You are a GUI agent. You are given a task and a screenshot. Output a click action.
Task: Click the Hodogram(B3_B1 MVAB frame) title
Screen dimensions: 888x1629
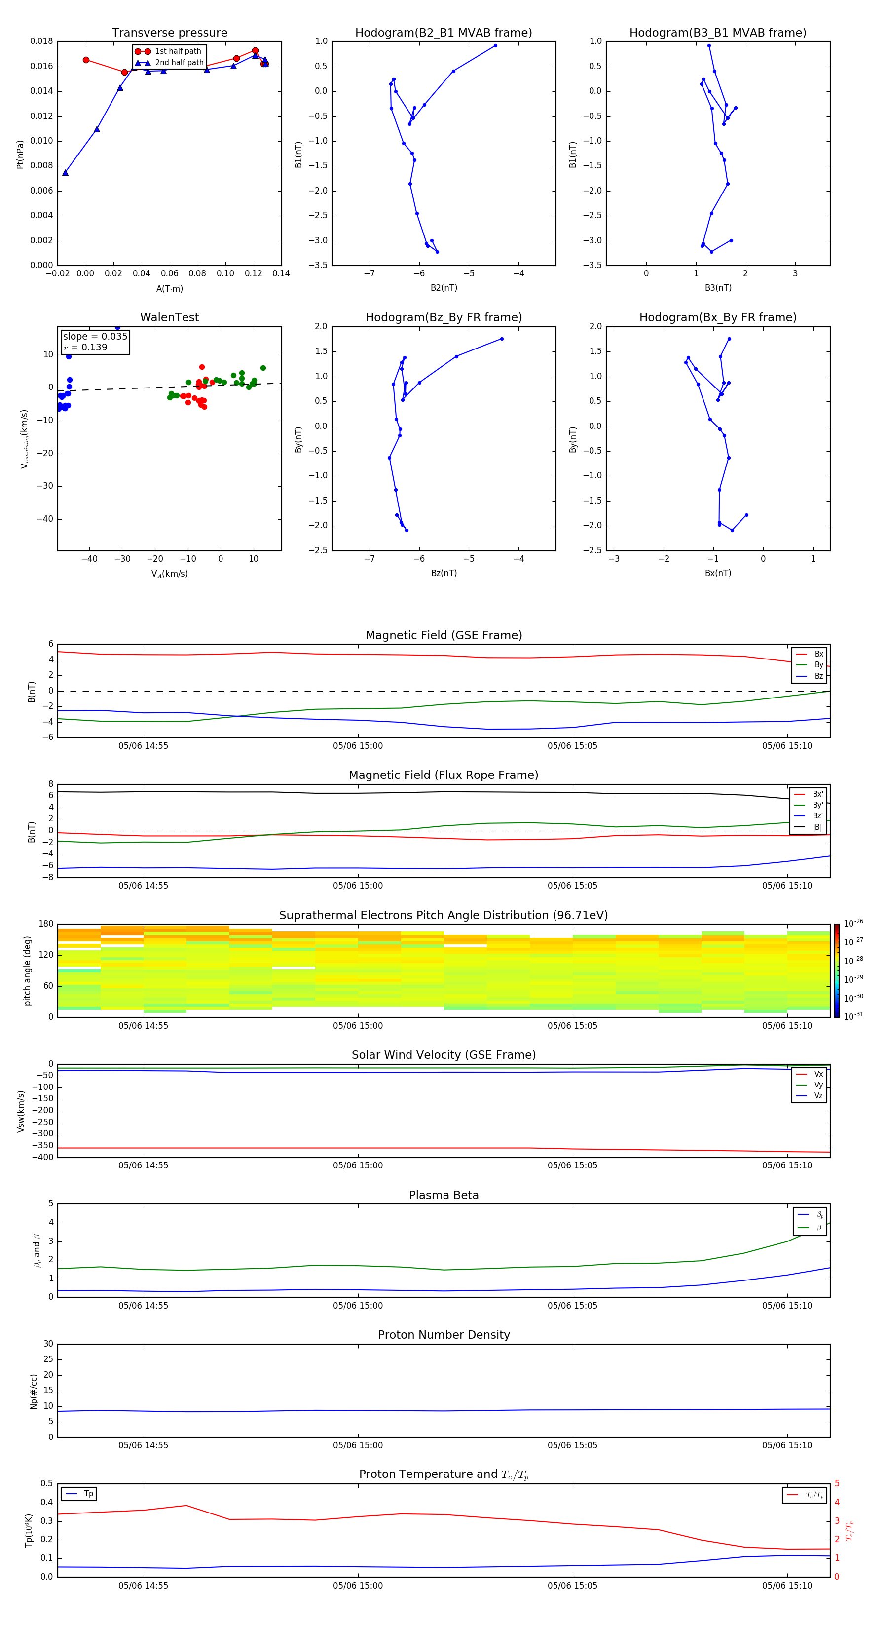718,33
